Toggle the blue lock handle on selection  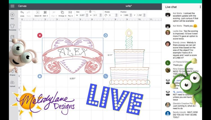point(40,76)
